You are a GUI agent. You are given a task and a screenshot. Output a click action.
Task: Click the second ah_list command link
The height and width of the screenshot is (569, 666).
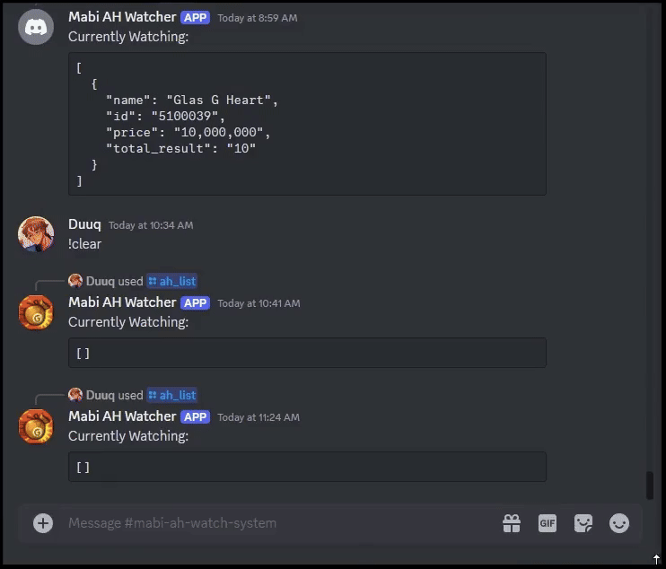[x=172, y=395]
